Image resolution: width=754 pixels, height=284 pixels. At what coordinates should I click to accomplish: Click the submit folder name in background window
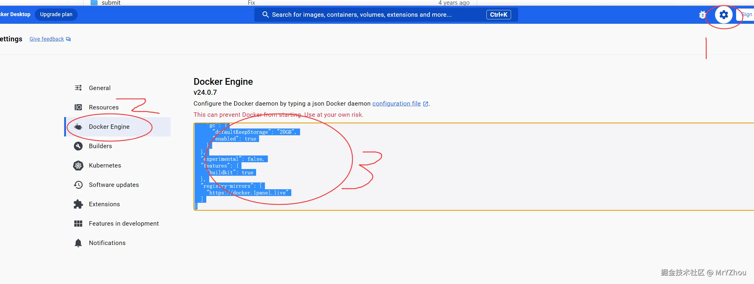111,3
